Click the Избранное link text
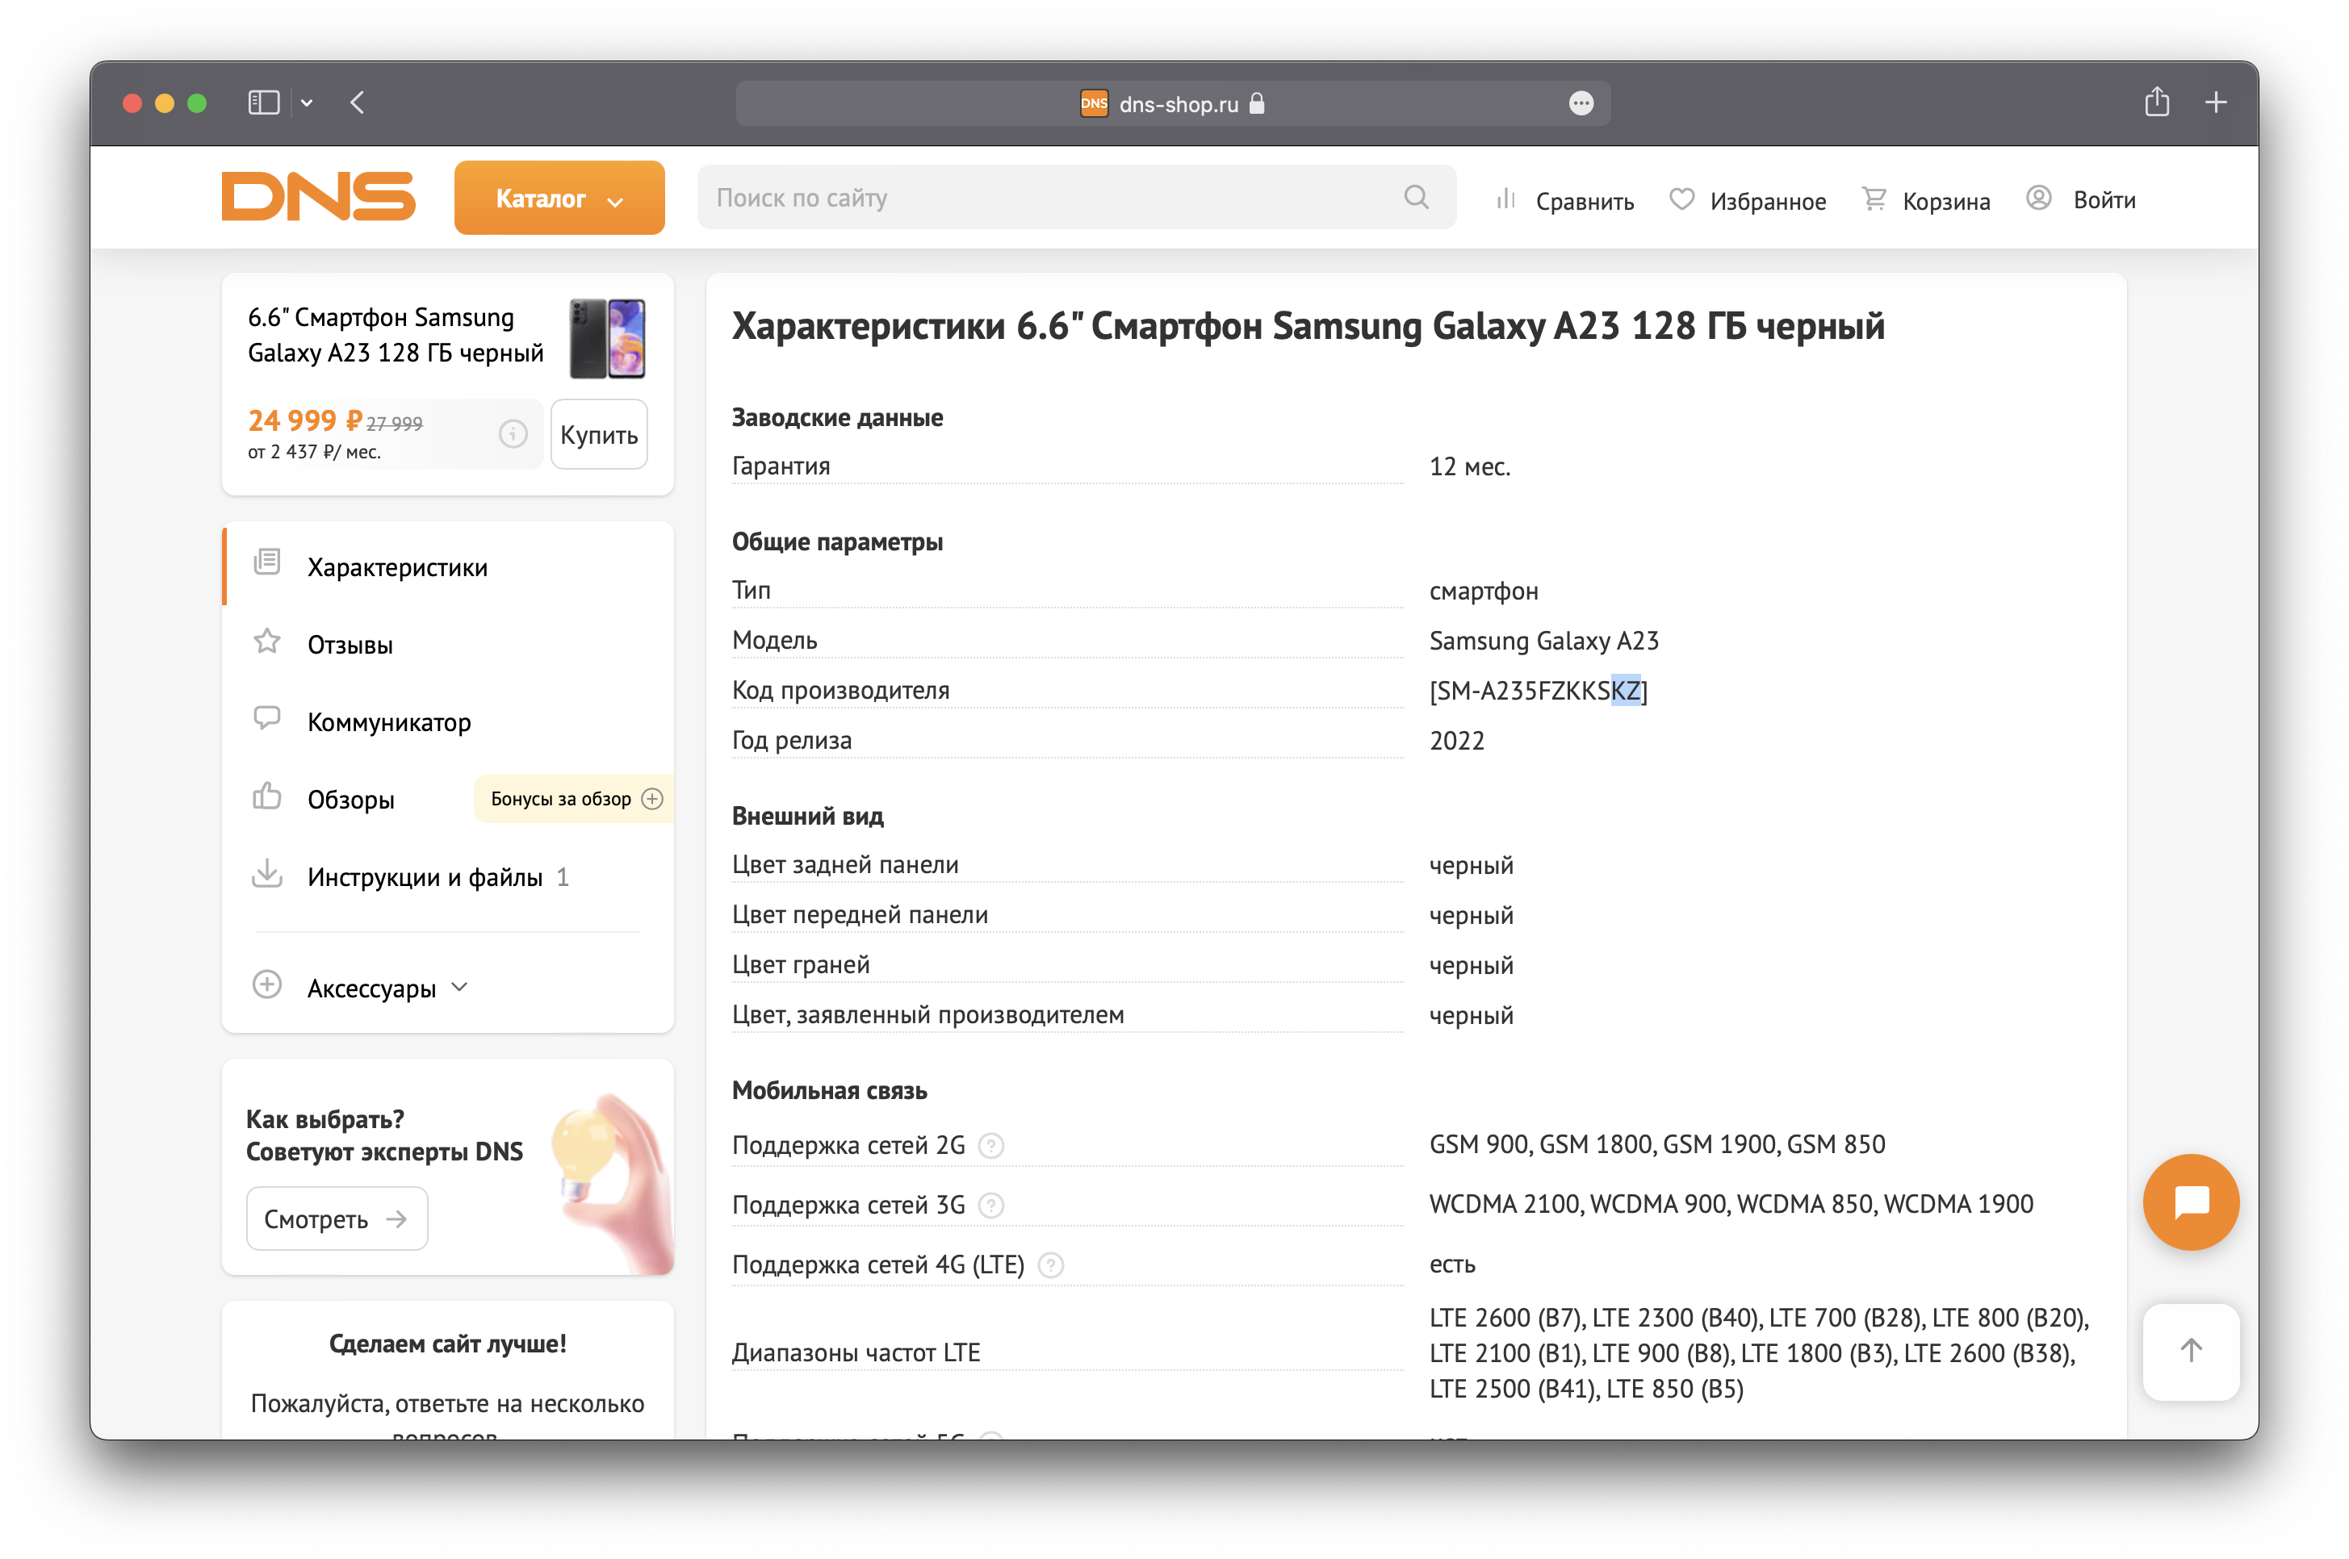The height and width of the screenshot is (1559, 2349). [x=1767, y=201]
